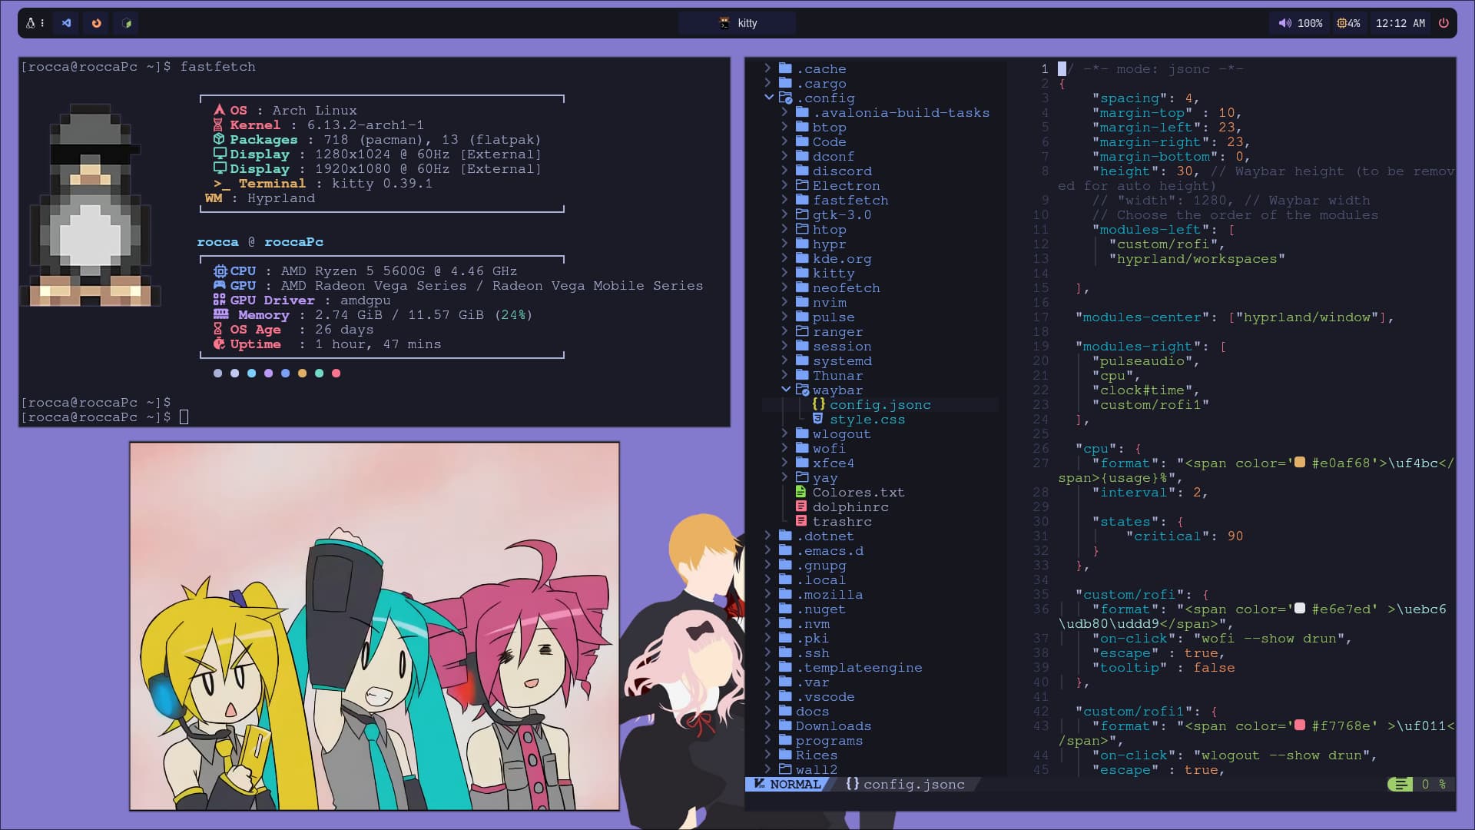Select the session row in file tree
Viewport: 1475px width, 830px height.
(x=880, y=346)
